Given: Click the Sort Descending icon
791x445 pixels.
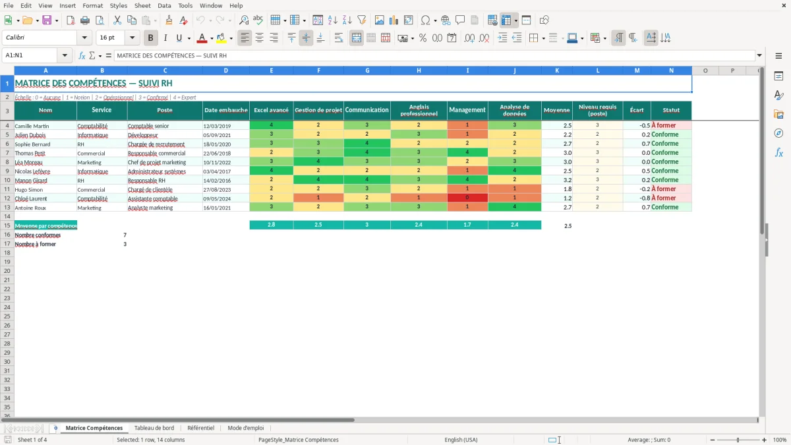Looking at the screenshot, I should click(x=347, y=20).
